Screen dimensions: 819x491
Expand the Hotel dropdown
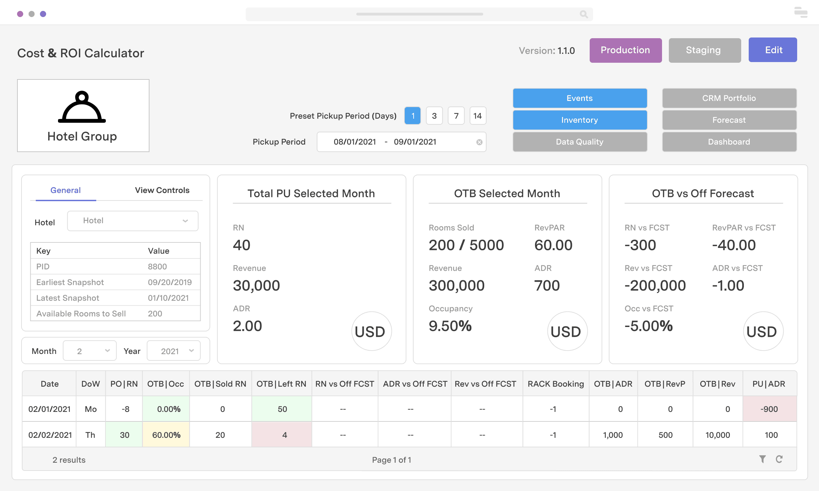tap(133, 221)
